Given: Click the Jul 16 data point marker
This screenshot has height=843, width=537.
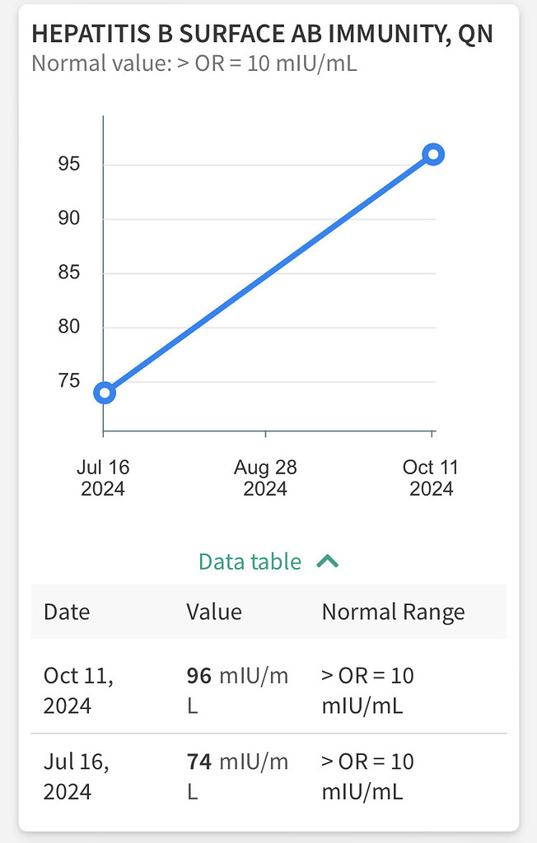Looking at the screenshot, I should click(104, 393).
